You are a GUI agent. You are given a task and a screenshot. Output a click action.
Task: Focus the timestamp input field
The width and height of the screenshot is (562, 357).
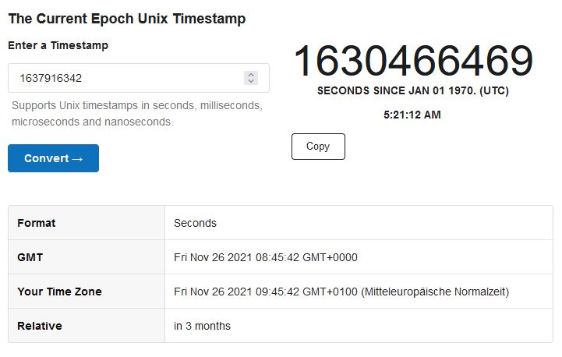(125, 78)
